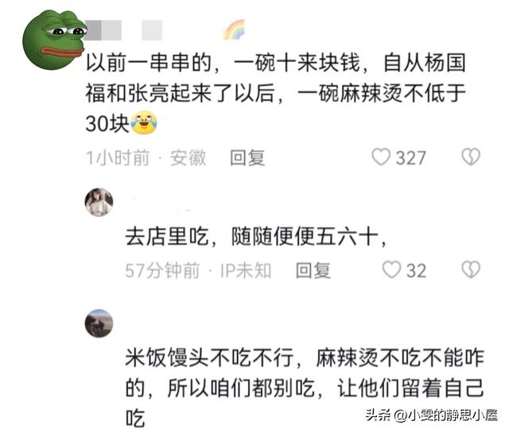Open the landscape avatar commenter profile
The width and height of the screenshot is (509, 433).
[99, 323]
